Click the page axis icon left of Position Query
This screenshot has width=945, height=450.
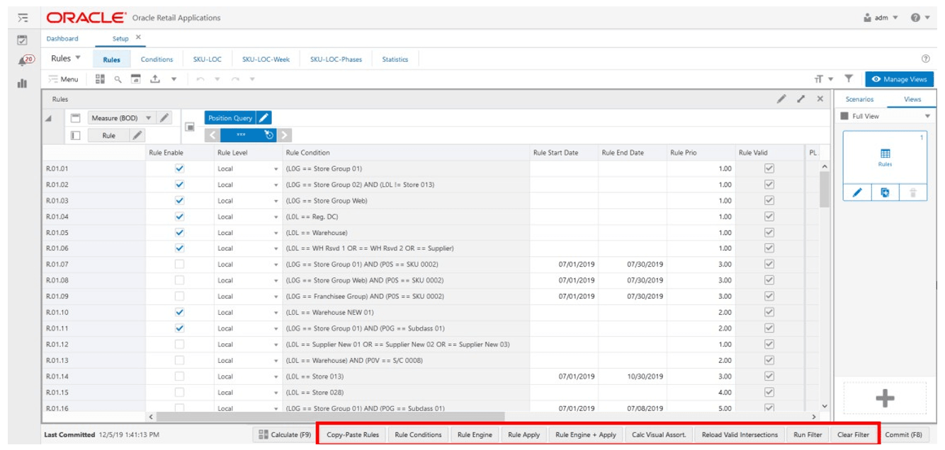coord(190,127)
